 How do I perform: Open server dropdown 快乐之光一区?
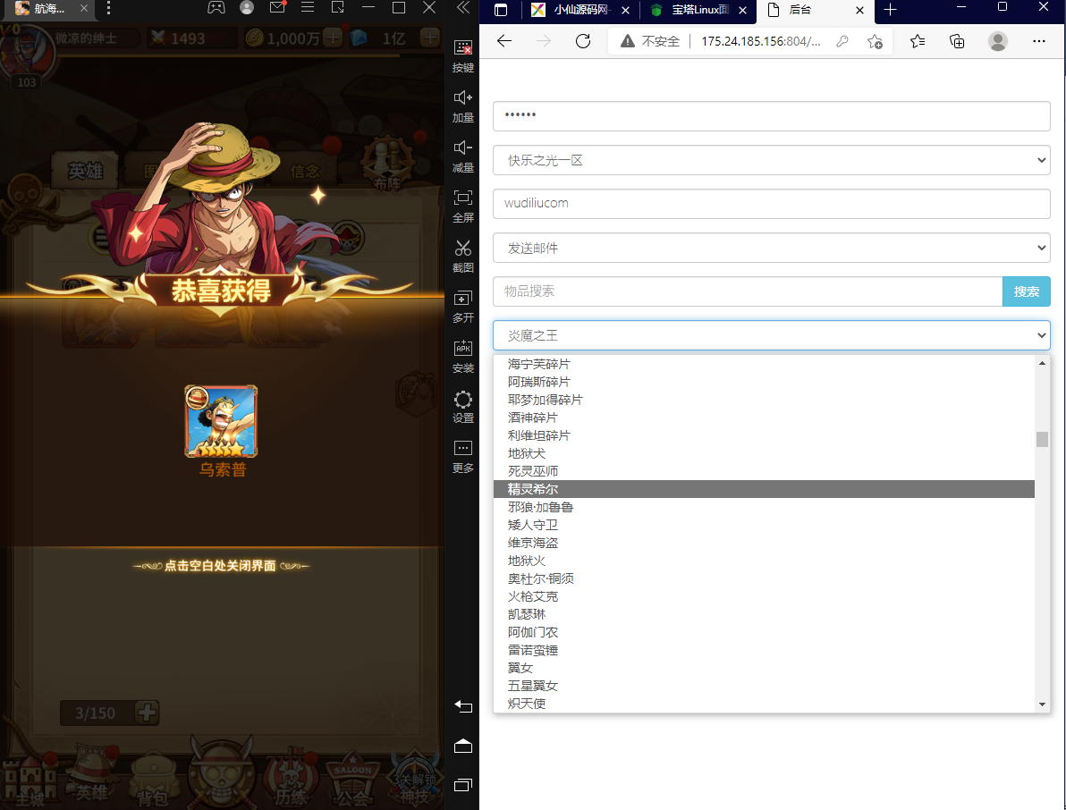771,160
